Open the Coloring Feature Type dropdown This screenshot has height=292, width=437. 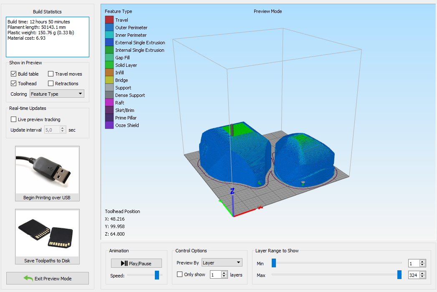57,94
